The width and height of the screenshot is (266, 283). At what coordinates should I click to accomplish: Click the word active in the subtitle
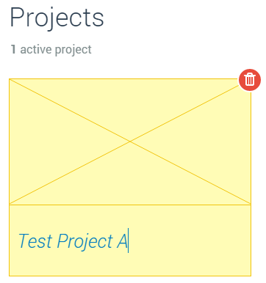[36, 49]
